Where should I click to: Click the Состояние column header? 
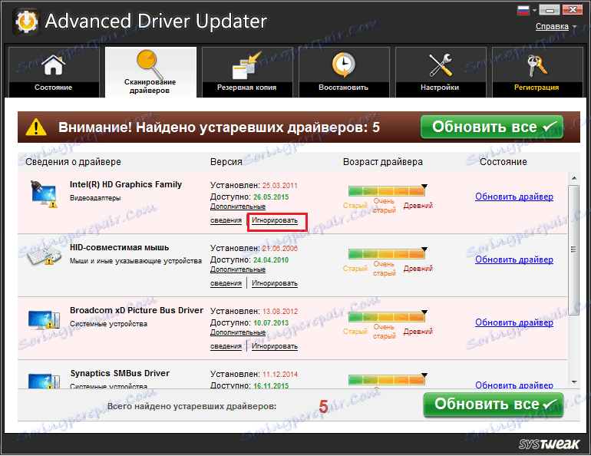pyautogui.click(x=504, y=162)
